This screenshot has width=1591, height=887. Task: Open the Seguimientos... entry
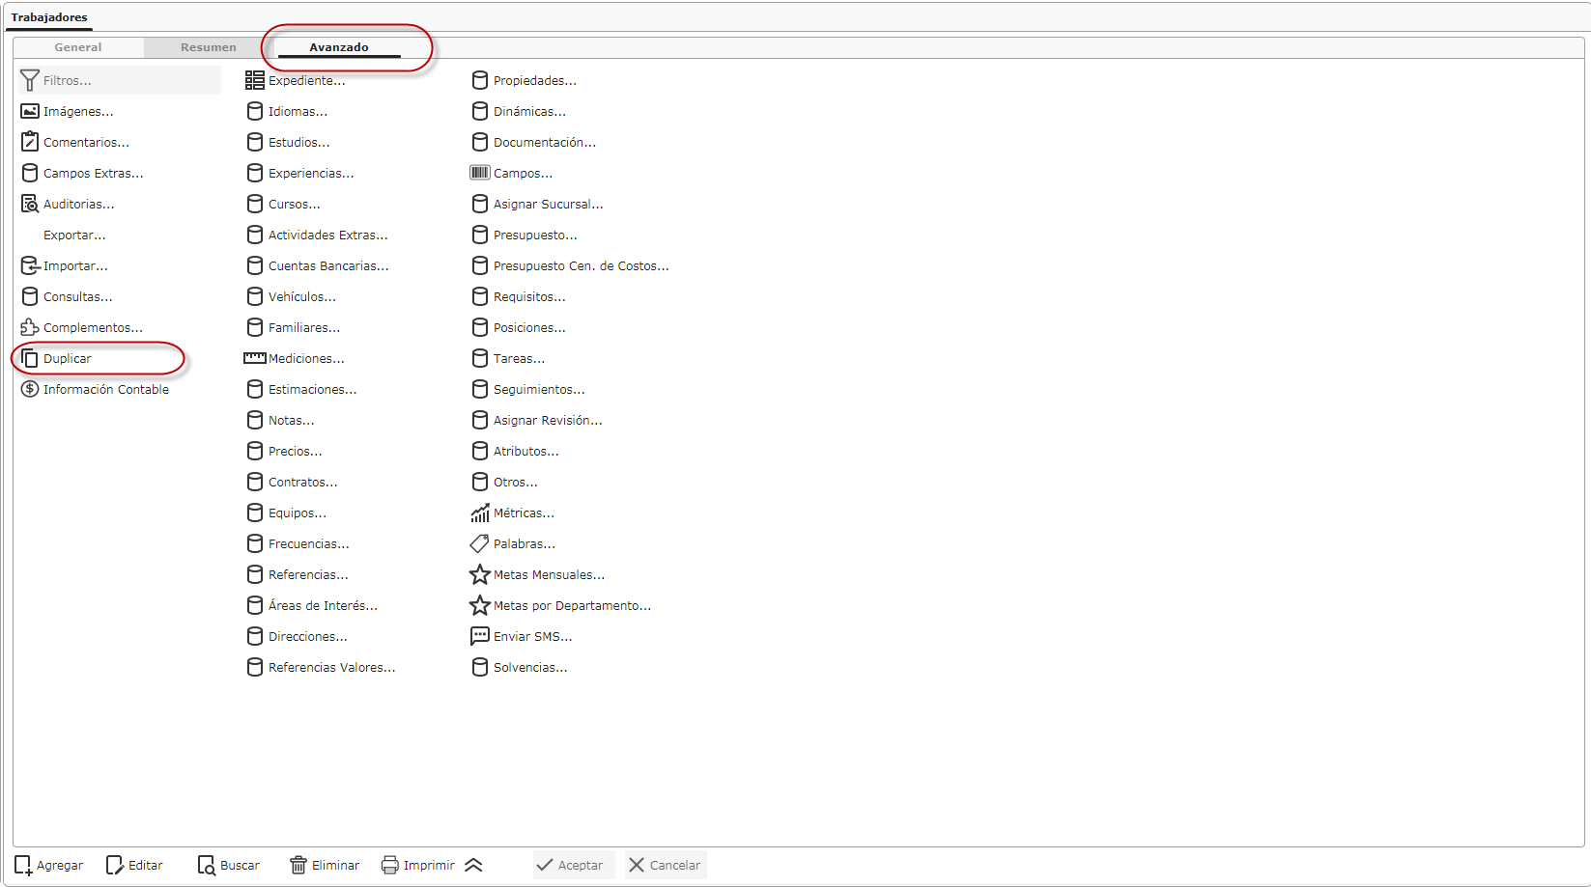point(539,389)
